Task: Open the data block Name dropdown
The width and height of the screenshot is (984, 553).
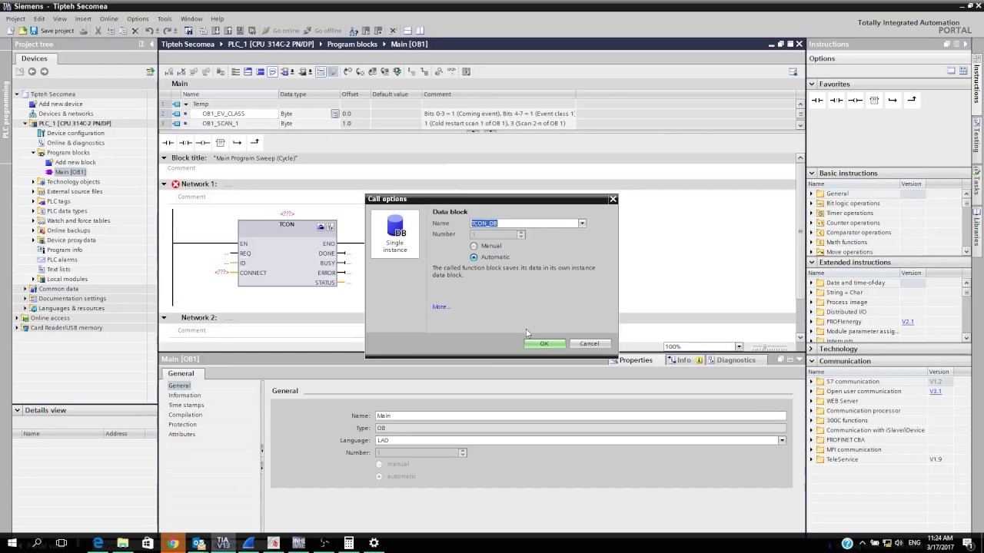Action: click(582, 224)
